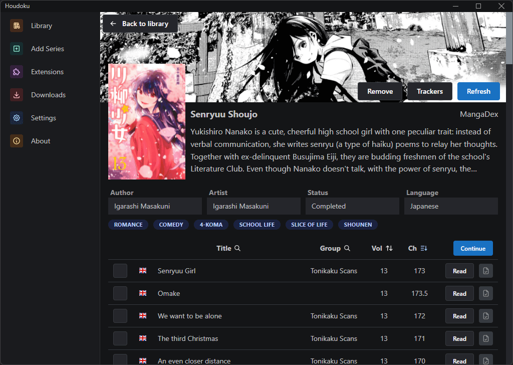Screen dimensions: 513x365
Task: Click the English flag on Senryuu Girl row
Action: [x=143, y=271]
